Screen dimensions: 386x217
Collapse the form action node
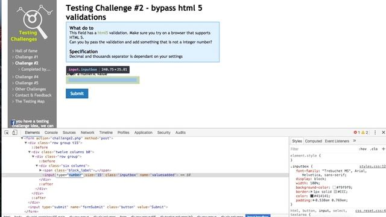point(22,138)
